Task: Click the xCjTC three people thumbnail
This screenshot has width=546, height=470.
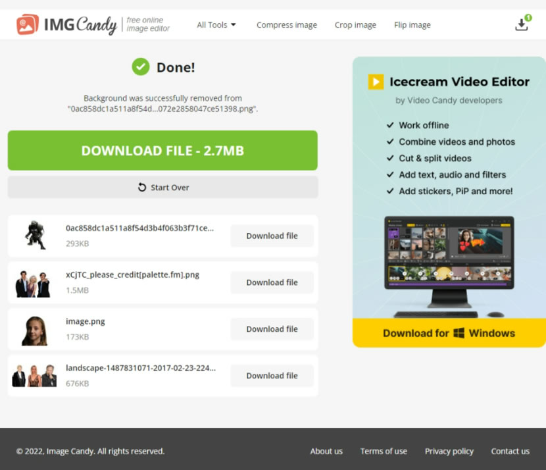Action: tap(33, 284)
